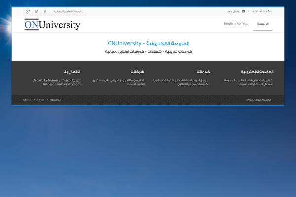Click the تواصل معنا contact link
Screen dimensions: 296x197
pos(233,11)
